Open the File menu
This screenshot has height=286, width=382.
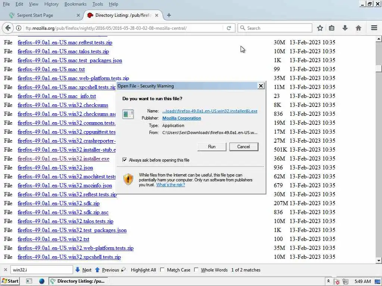[6, 4]
